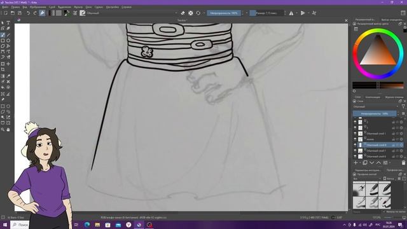407x229 pixels.
Task: Toggle vertical mirror drawing mode
Action: 303,13
